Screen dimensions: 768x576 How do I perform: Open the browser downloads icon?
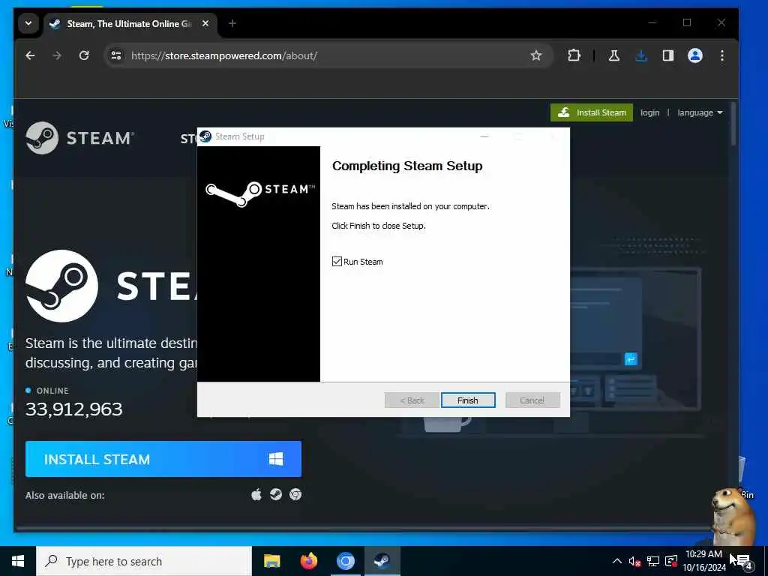[x=641, y=55]
